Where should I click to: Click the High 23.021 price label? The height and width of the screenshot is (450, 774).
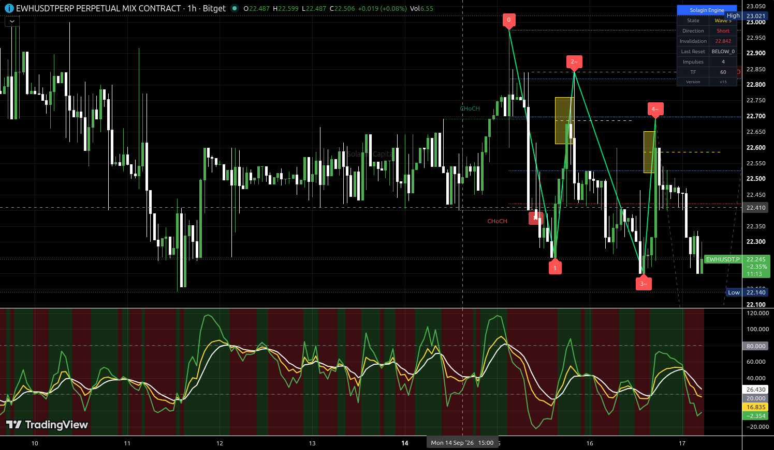[747, 16]
